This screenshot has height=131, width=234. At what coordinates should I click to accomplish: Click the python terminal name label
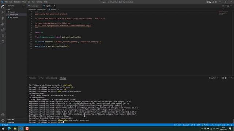212,78
